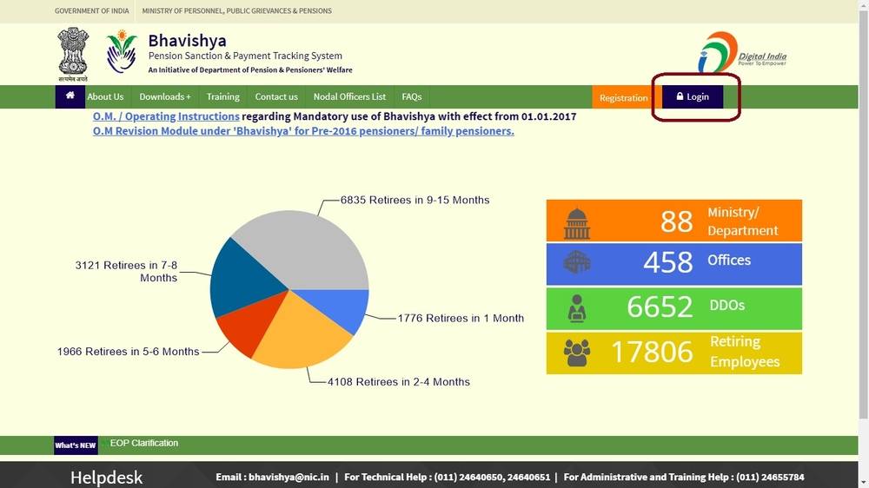Click the Home icon in navigation bar
The image size is (869, 488).
pyautogui.click(x=70, y=96)
